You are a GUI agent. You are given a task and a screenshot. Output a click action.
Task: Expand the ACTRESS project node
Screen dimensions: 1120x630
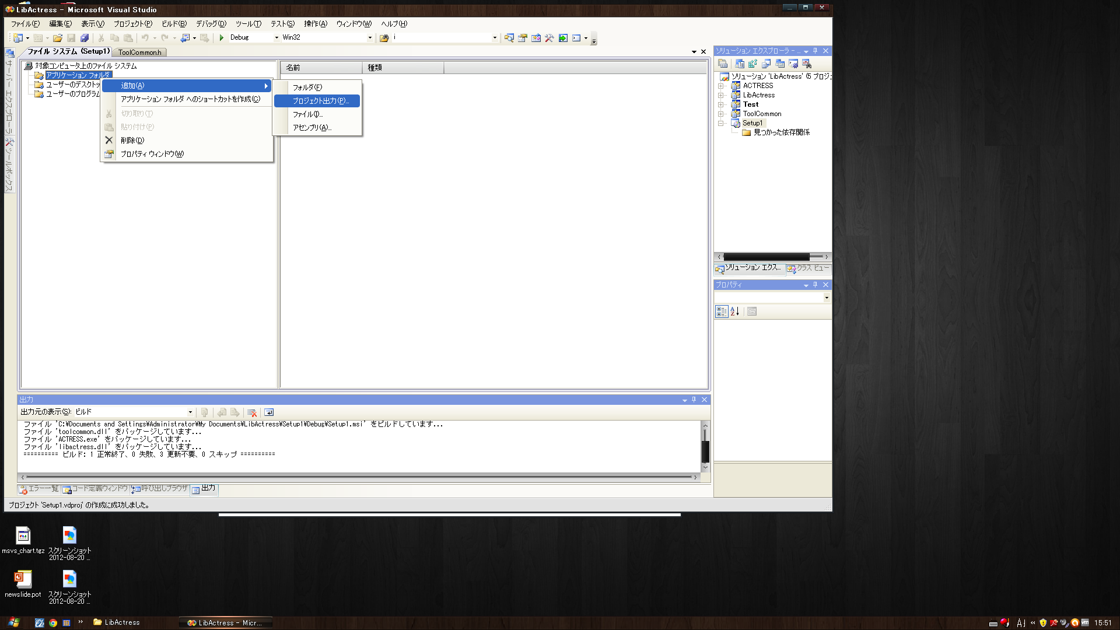(721, 86)
